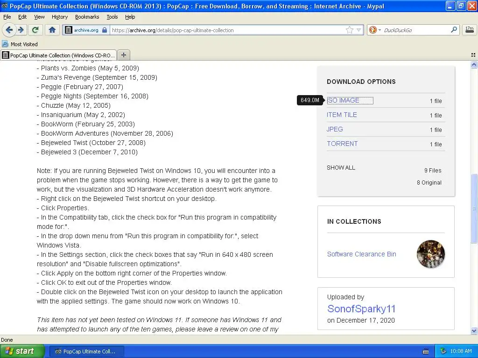Download the ISO IMAGE file
Viewport: 478px width, 358px height.
pyautogui.click(x=343, y=100)
